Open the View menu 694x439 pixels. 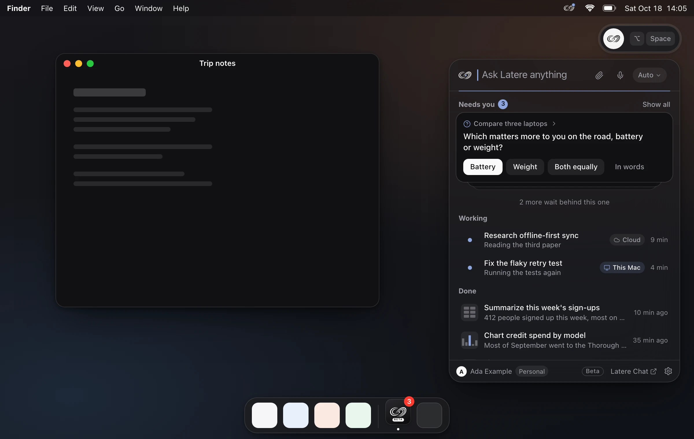click(95, 8)
